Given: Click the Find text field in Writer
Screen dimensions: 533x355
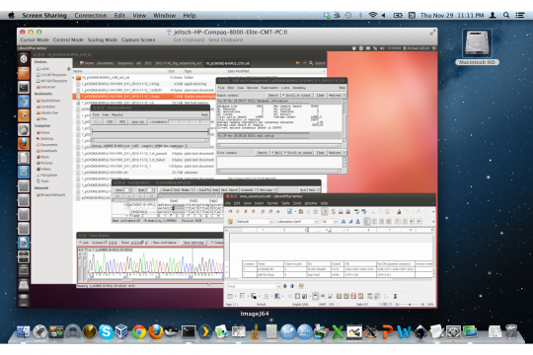Looking at the screenshot, I should 252,286.
